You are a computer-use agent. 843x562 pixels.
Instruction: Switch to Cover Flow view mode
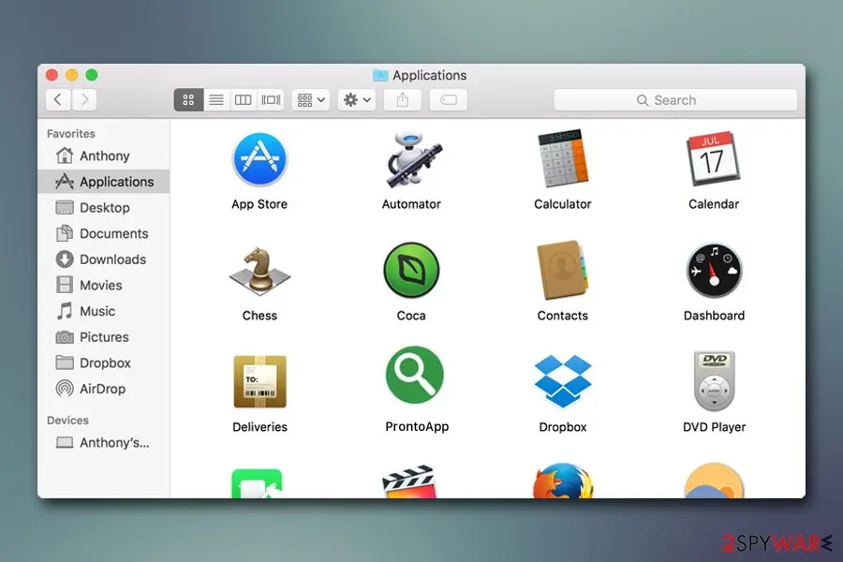[x=271, y=100]
